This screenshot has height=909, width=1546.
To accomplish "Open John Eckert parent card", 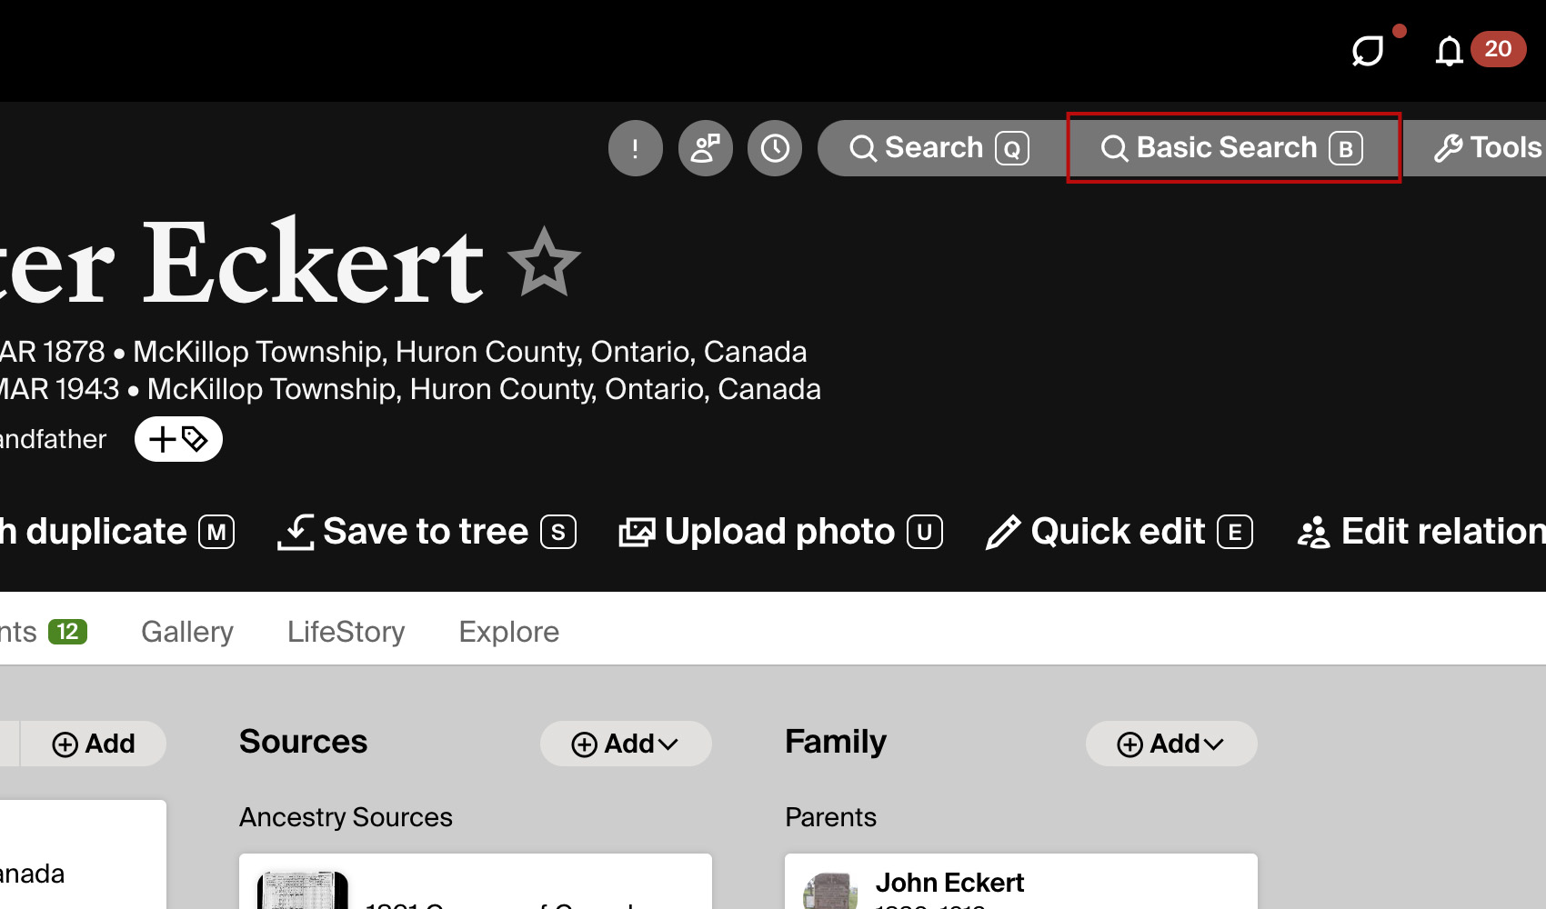I will point(1021,882).
